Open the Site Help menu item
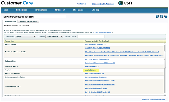The width and height of the screenshot is (169, 102). click(x=96, y=10)
